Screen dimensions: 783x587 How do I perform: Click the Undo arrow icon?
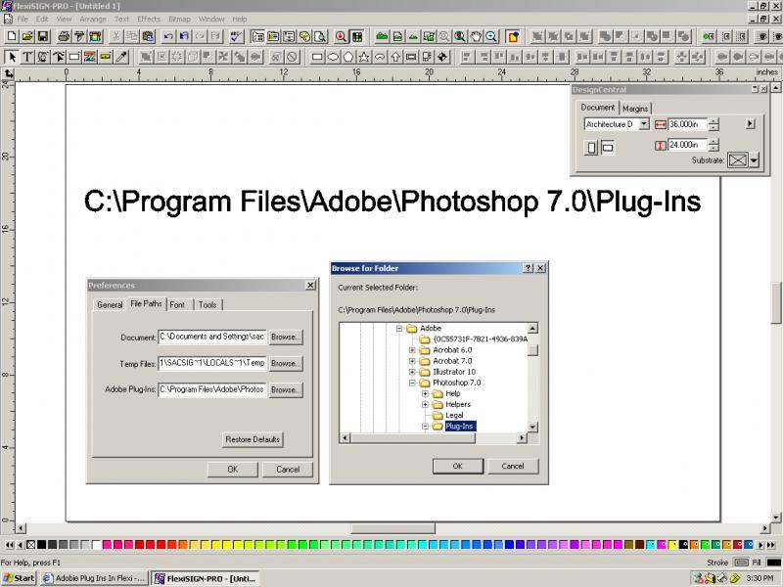[x=168, y=36]
